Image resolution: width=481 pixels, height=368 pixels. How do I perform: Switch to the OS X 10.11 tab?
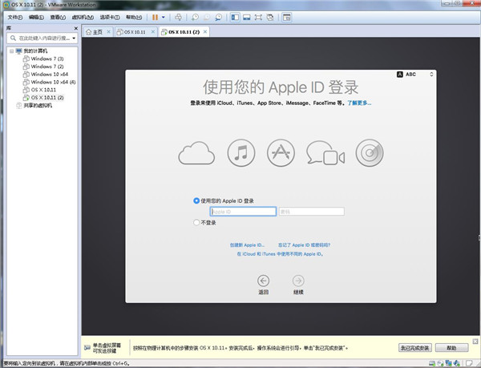pyautogui.click(x=135, y=32)
